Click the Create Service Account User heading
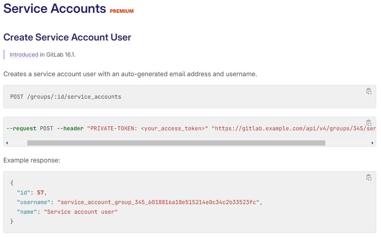The image size is (381, 237). click(67, 37)
